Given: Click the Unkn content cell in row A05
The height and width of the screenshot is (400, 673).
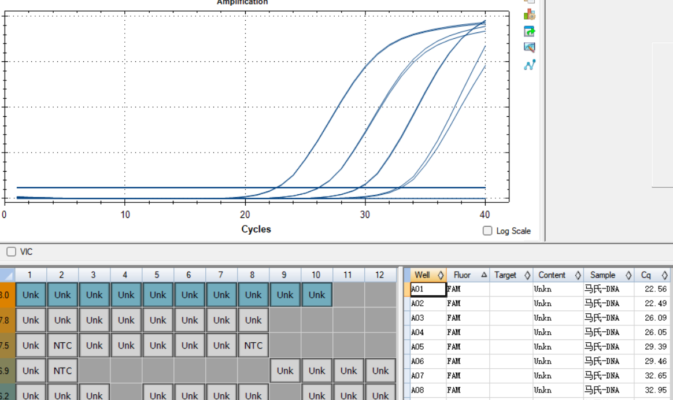Looking at the screenshot, I should coord(558,347).
